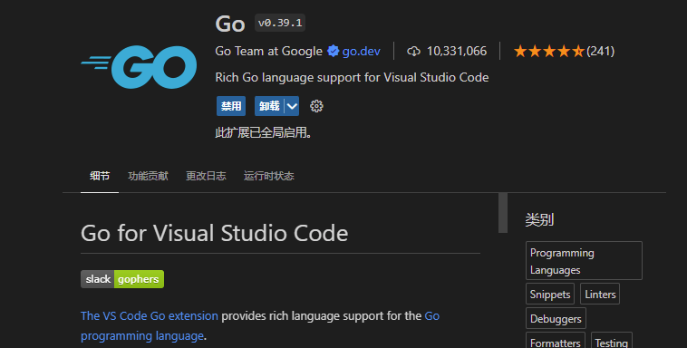Click the verified publisher badge icon
The height and width of the screenshot is (348, 687).
tap(333, 52)
